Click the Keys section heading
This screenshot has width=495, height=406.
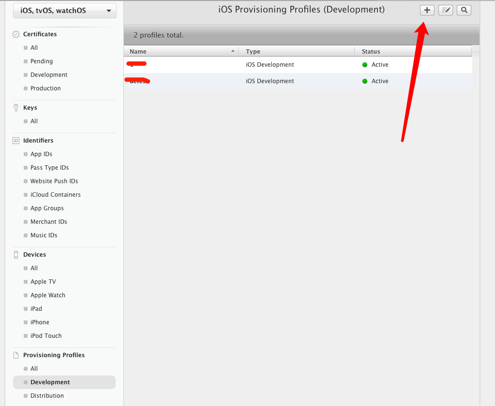(x=30, y=108)
